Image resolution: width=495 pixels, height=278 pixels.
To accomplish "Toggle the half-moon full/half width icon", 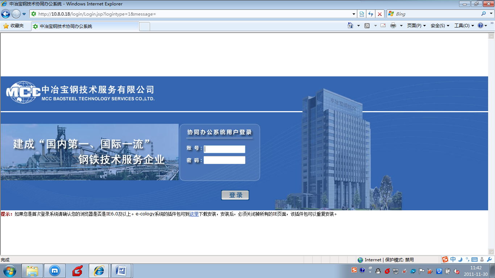I will tap(460, 260).
